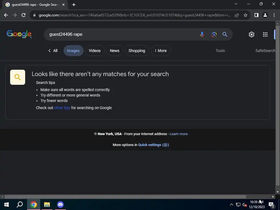Click 'Make sure all words are spelled correctly'
This screenshot has width=280, height=210.
tap(75, 90)
